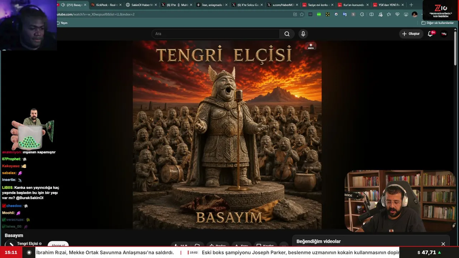Click the cheedoo chat username
Image resolution: width=459 pixels, height=258 pixels.
tap(14, 206)
